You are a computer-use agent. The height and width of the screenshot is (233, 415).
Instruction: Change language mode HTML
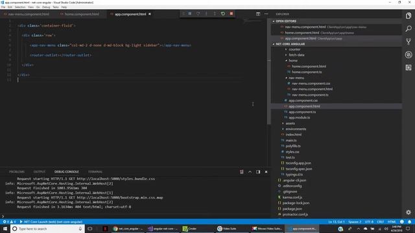(392, 222)
